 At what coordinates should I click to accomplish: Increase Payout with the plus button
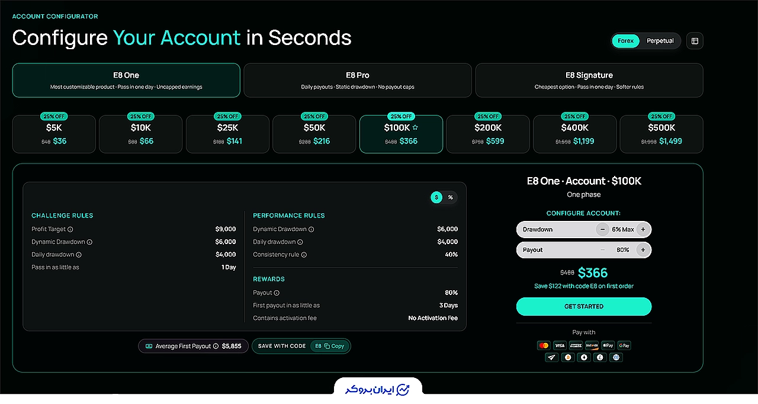(x=643, y=250)
